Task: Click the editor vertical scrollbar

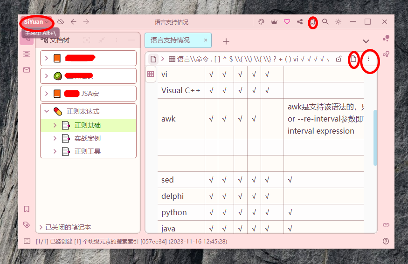Action: [x=375, y=138]
